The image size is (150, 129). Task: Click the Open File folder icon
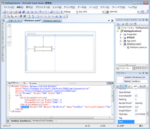pyautogui.click(x=16, y=12)
